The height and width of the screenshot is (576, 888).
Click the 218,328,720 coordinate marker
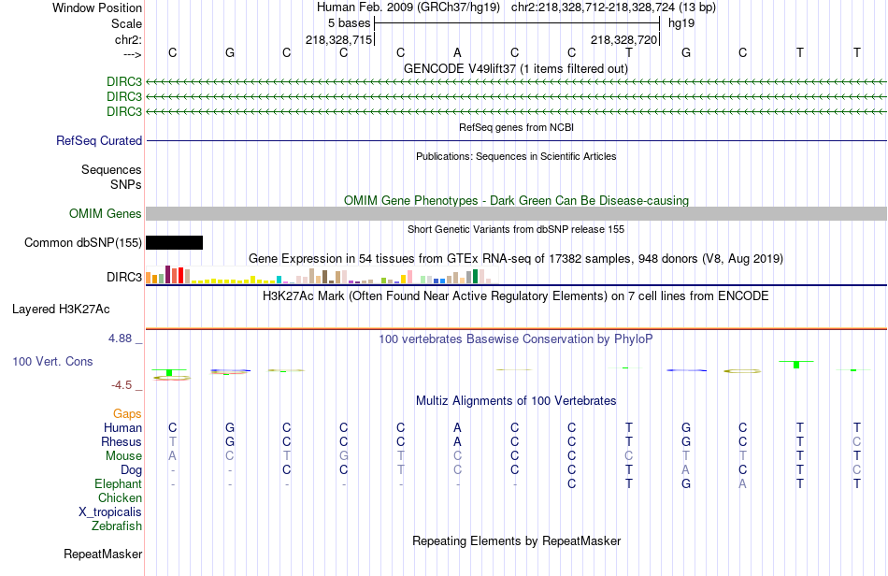point(624,39)
